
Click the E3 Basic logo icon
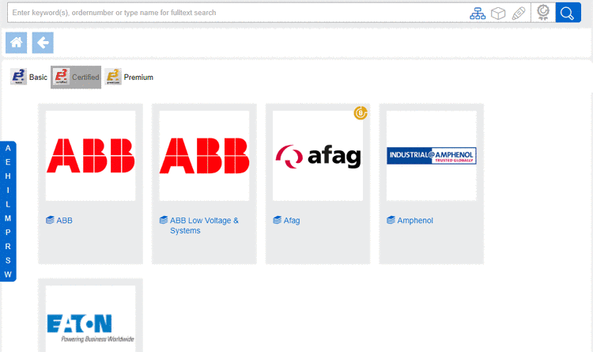[x=18, y=77]
